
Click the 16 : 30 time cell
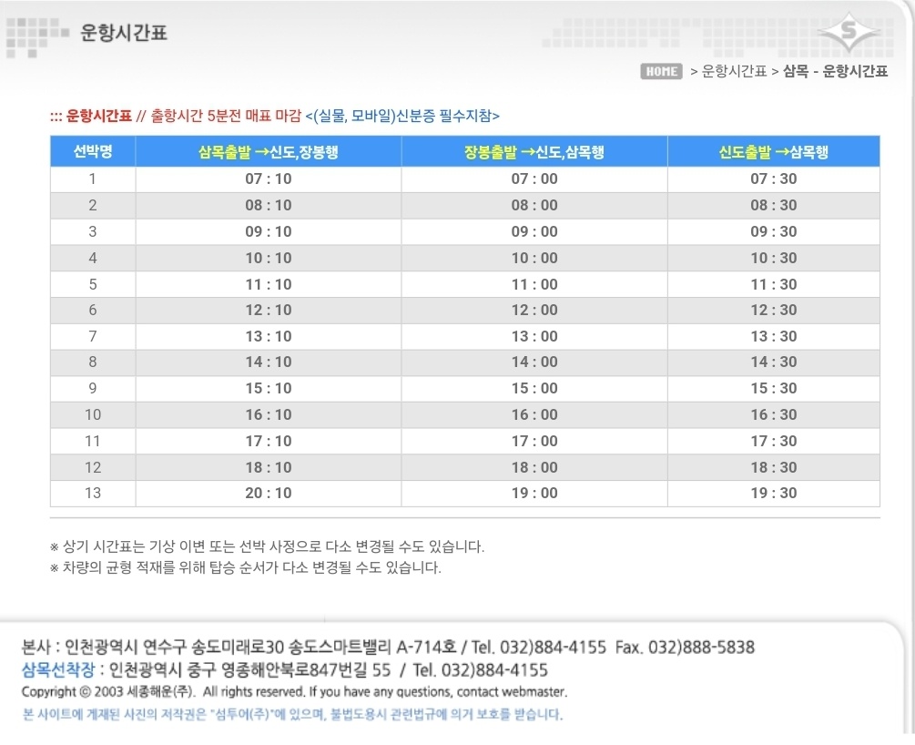click(x=774, y=414)
